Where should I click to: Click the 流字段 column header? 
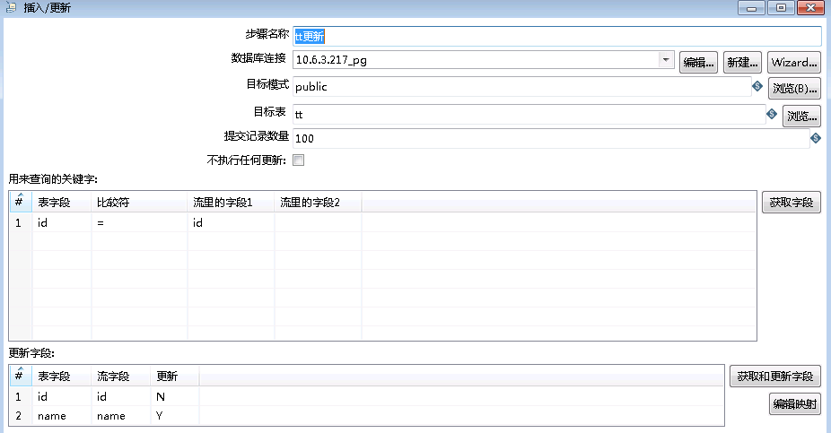click(x=121, y=377)
